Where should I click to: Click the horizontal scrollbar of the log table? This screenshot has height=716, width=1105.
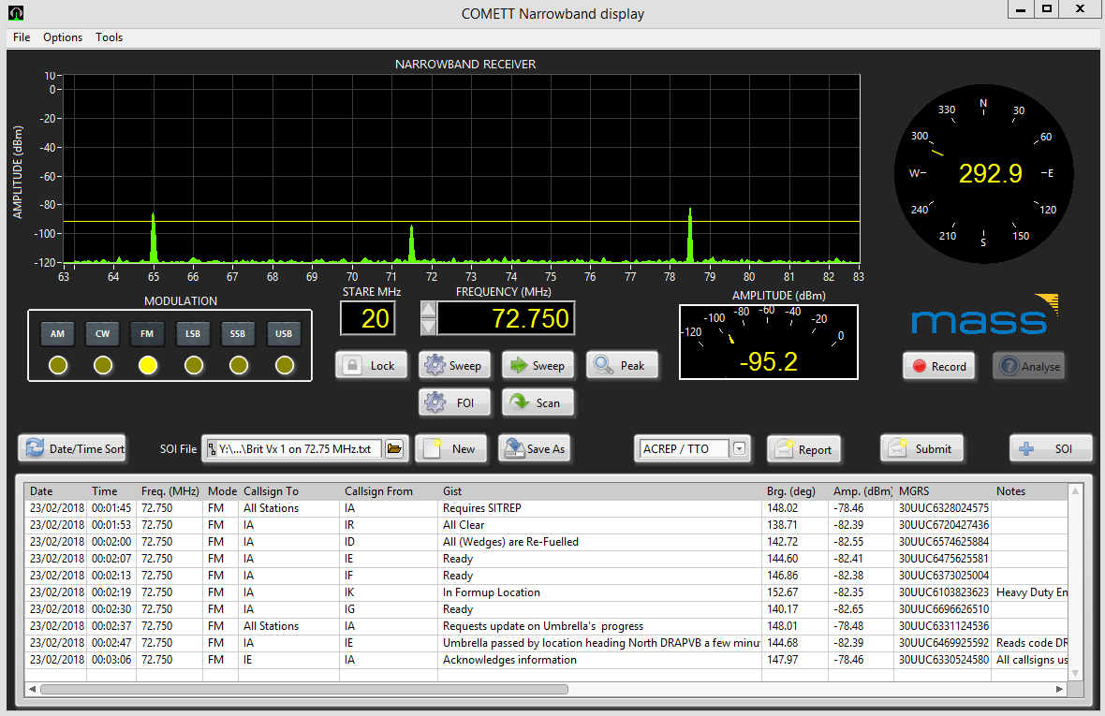303,689
